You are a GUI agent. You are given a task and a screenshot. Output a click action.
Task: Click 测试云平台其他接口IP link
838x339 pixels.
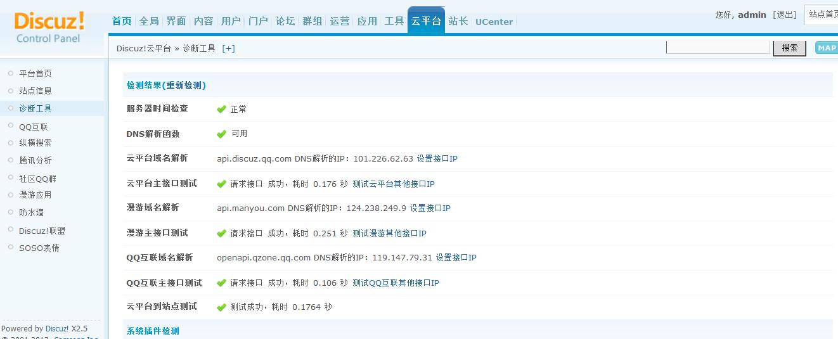[x=394, y=184]
